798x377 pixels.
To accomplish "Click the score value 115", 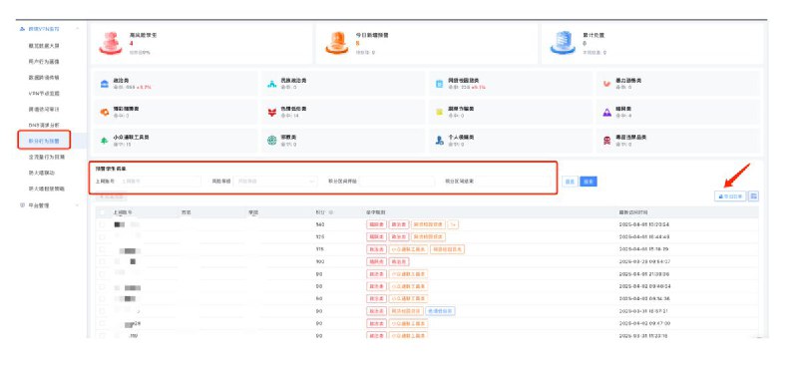I will (x=319, y=249).
